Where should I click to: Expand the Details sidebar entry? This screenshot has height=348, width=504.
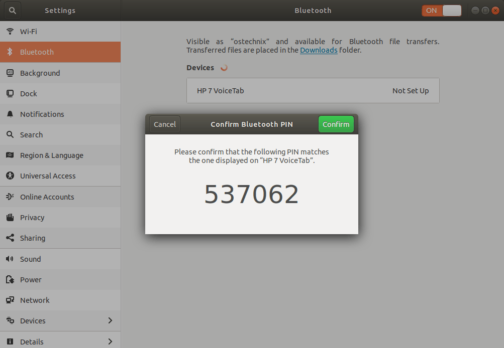pyautogui.click(x=60, y=341)
